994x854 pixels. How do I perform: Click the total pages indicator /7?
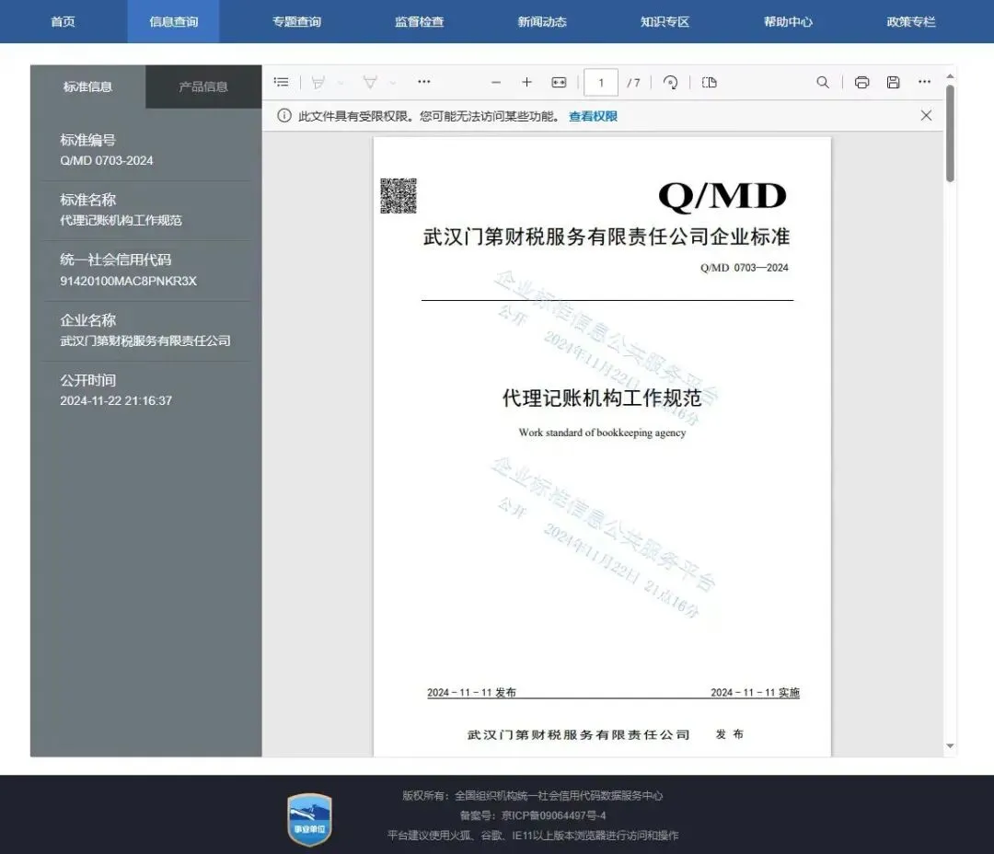pyautogui.click(x=633, y=83)
